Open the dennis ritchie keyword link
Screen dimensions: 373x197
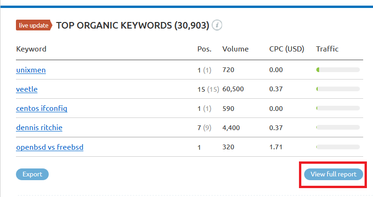(39, 128)
